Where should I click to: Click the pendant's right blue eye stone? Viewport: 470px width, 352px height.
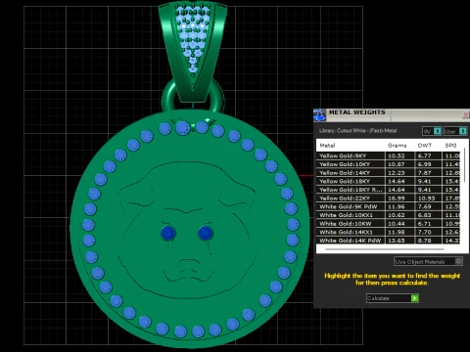(206, 233)
